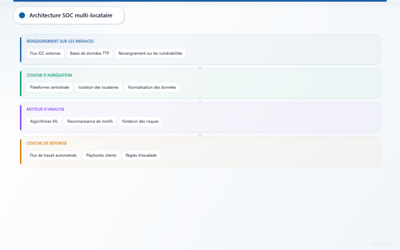Select the Bases de données TTP chip
The height and width of the screenshot is (250, 400).
tap(89, 54)
